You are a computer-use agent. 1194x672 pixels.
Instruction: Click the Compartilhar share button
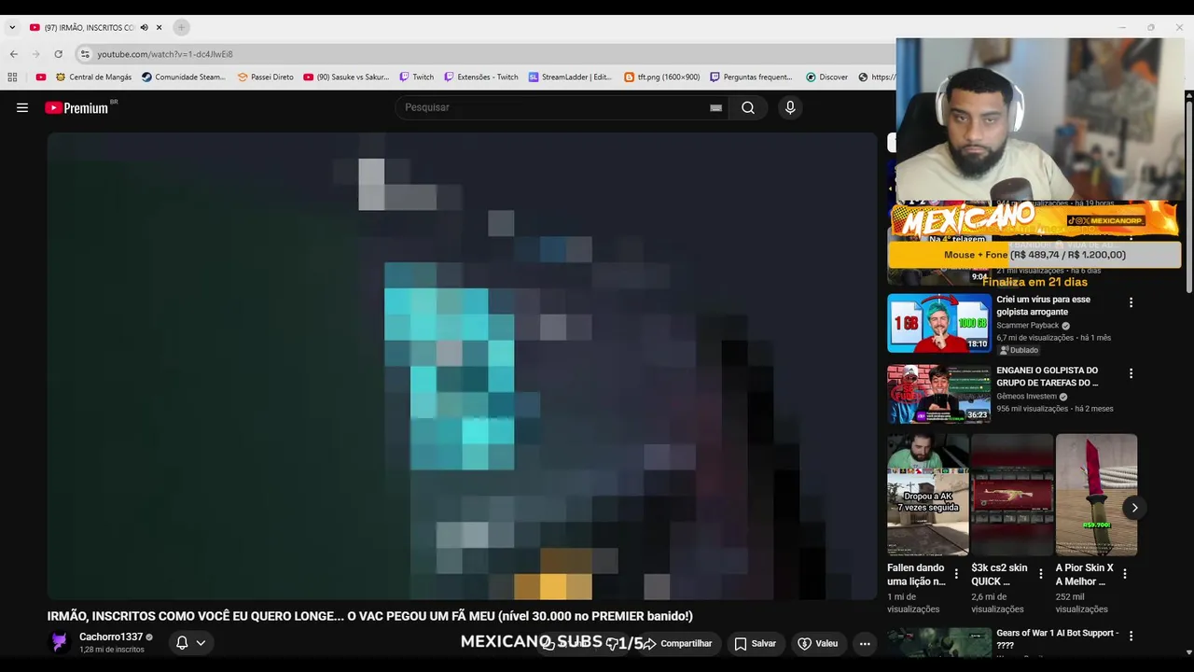pos(678,643)
